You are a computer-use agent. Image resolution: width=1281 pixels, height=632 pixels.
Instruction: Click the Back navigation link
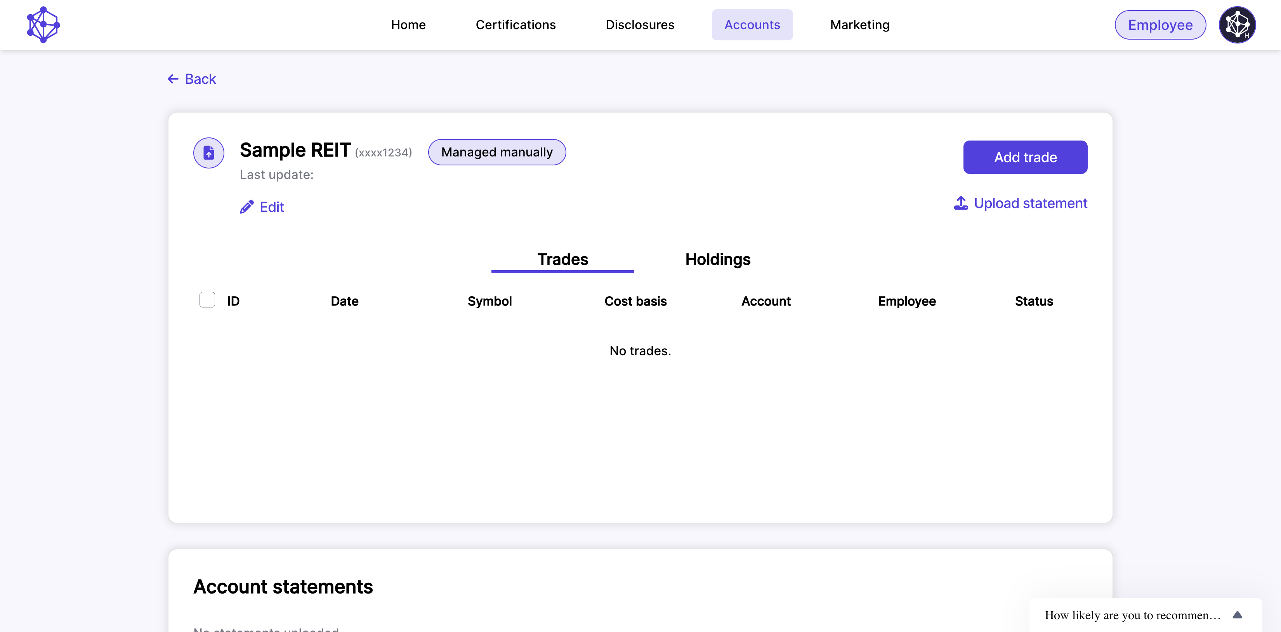pyautogui.click(x=192, y=78)
